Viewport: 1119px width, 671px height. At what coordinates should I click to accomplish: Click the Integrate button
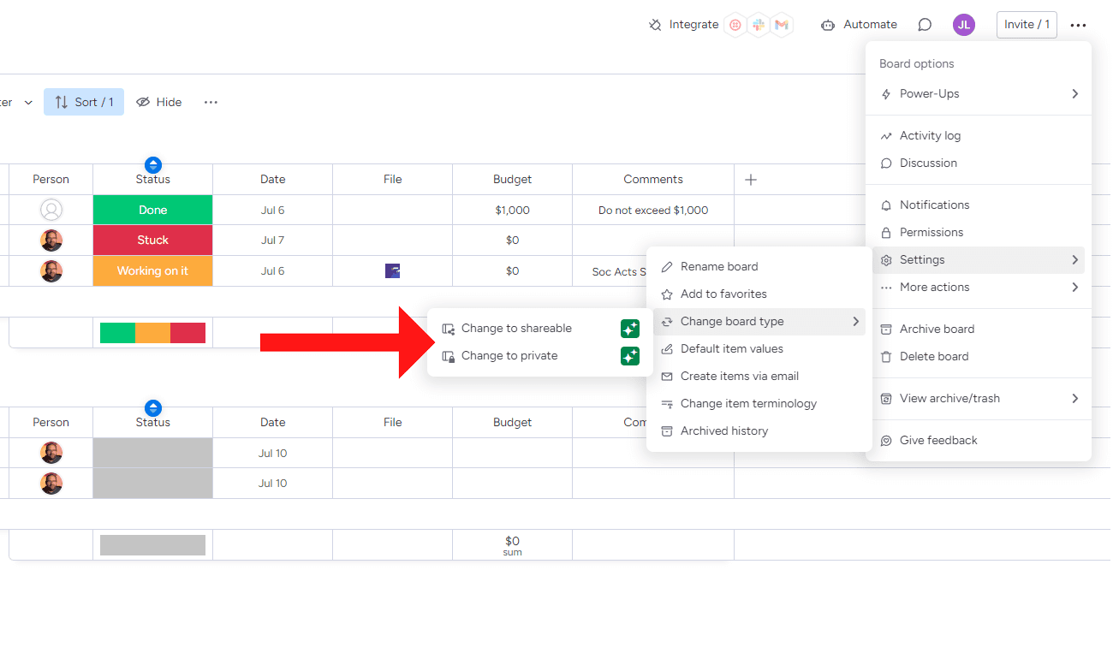[x=683, y=25]
